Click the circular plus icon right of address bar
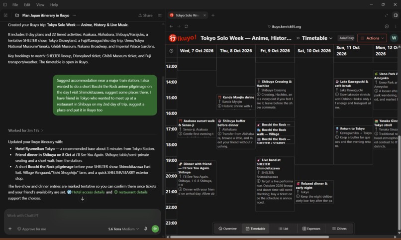401x240 pixels. tap(387, 26)
